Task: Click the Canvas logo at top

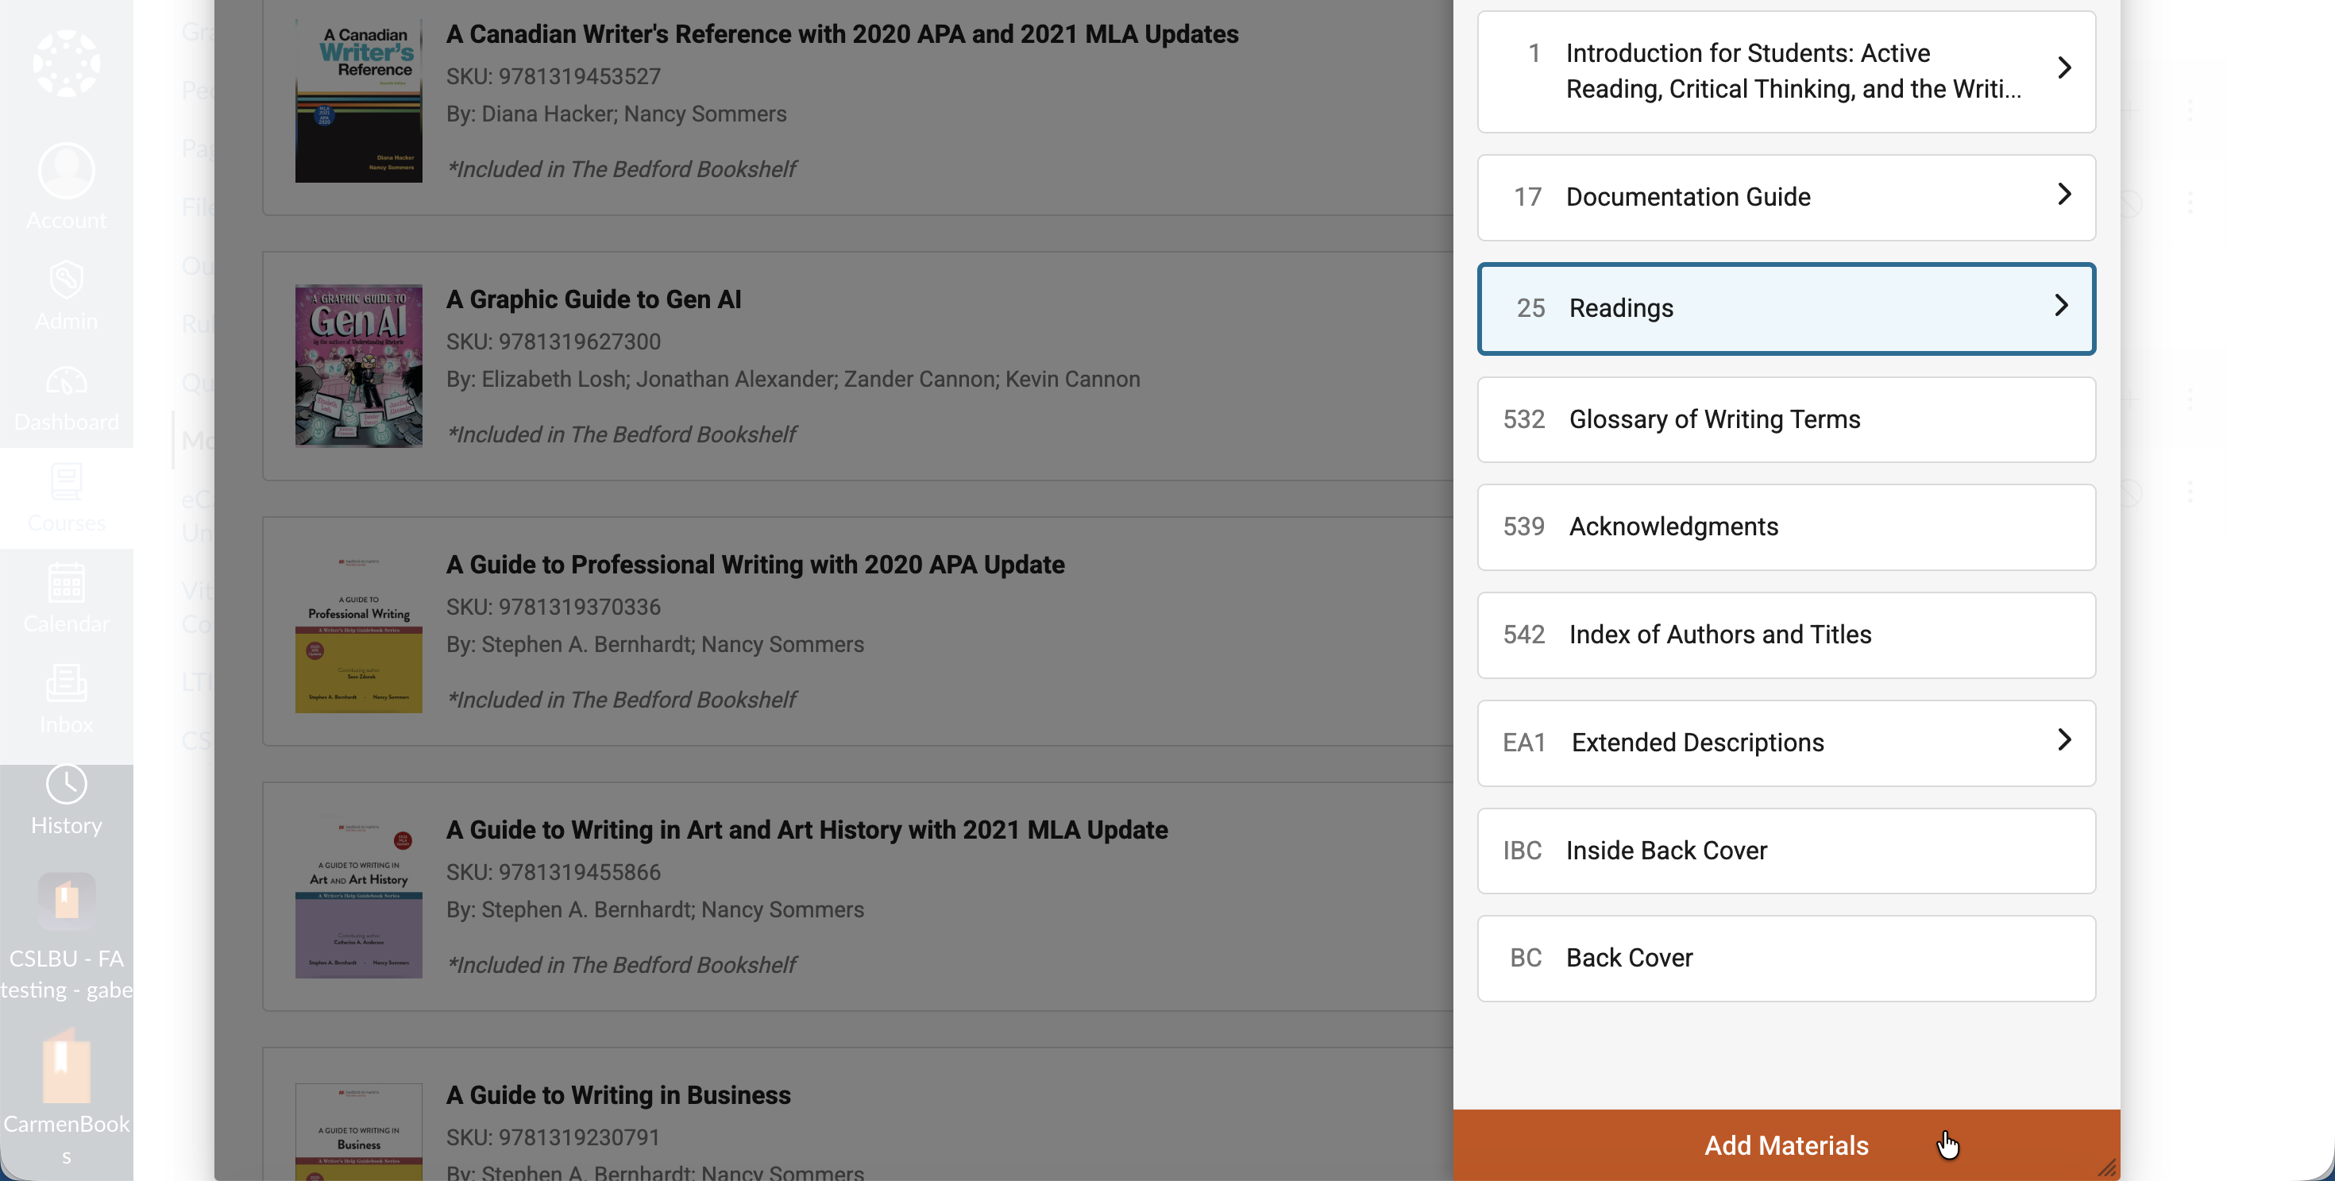Action: 66,64
